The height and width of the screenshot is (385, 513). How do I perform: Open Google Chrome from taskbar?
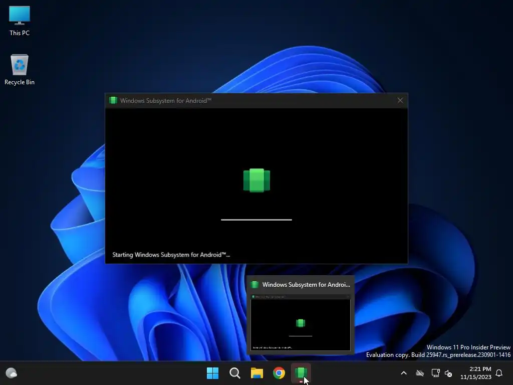pos(279,373)
